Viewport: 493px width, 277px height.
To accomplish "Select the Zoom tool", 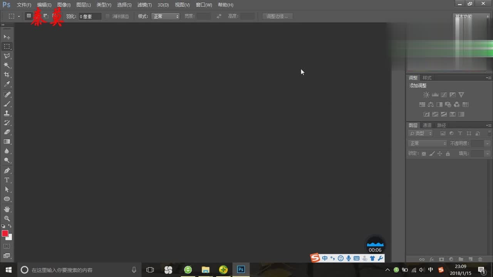I will pyautogui.click(x=7, y=218).
